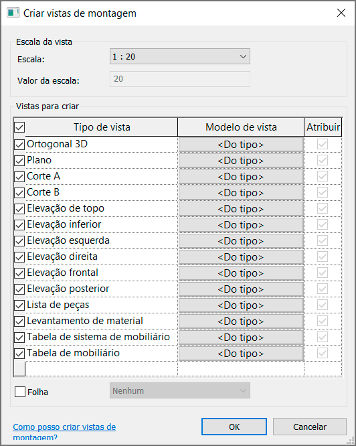Viewport: 356px width, 446px height.
Task: Open view template for Tabela de mobiliário
Action: click(x=241, y=354)
